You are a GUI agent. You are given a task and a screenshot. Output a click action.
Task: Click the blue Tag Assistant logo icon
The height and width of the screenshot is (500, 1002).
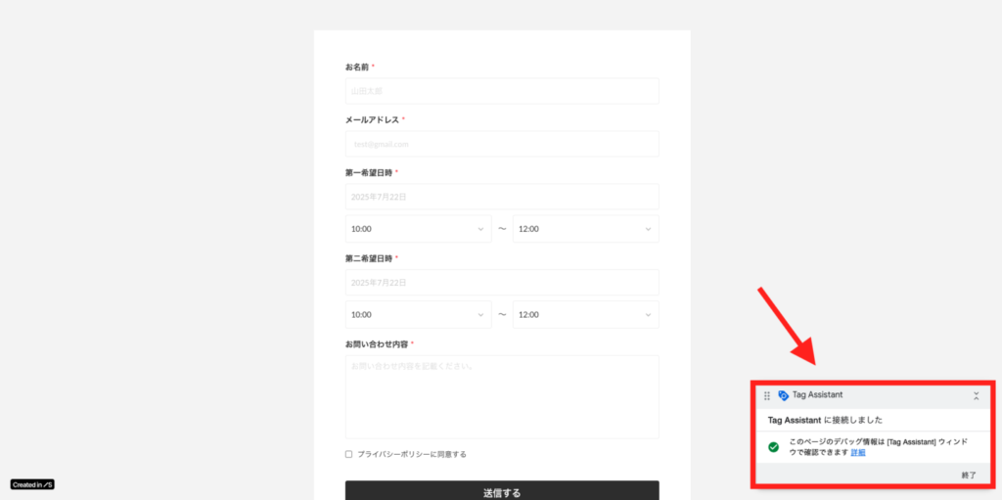pyautogui.click(x=783, y=395)
